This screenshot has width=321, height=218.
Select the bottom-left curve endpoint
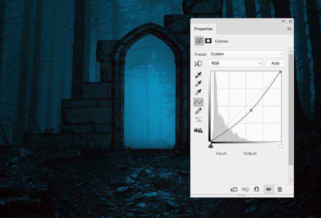pos(211,141)
